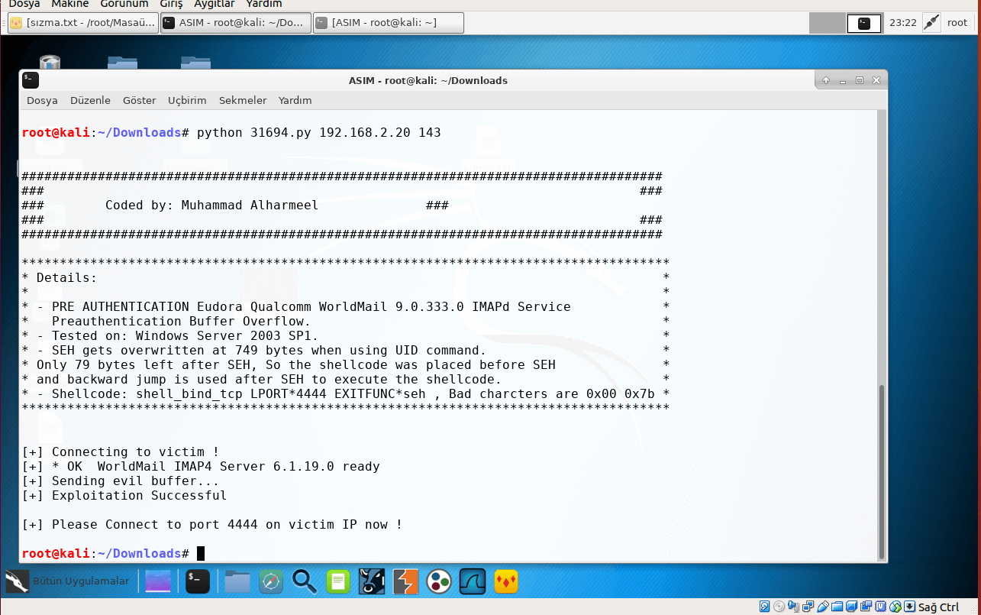Click '[+] Sending evil buffer...' line
The image size is (981, 615).
[x=121, y=481]
